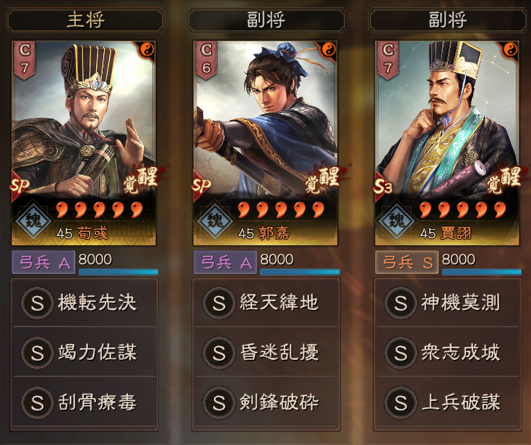The width and height of the screenshot is (531, 445).
Task: Open the 刮骨療毒 skill entry
Action: (85, 402)
